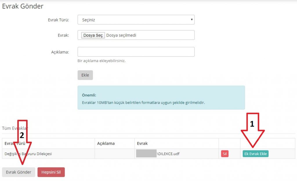Click the 'Dosya seçilmedi' file status text
This screenshot has width=297, height=181.
click(121, 35)
